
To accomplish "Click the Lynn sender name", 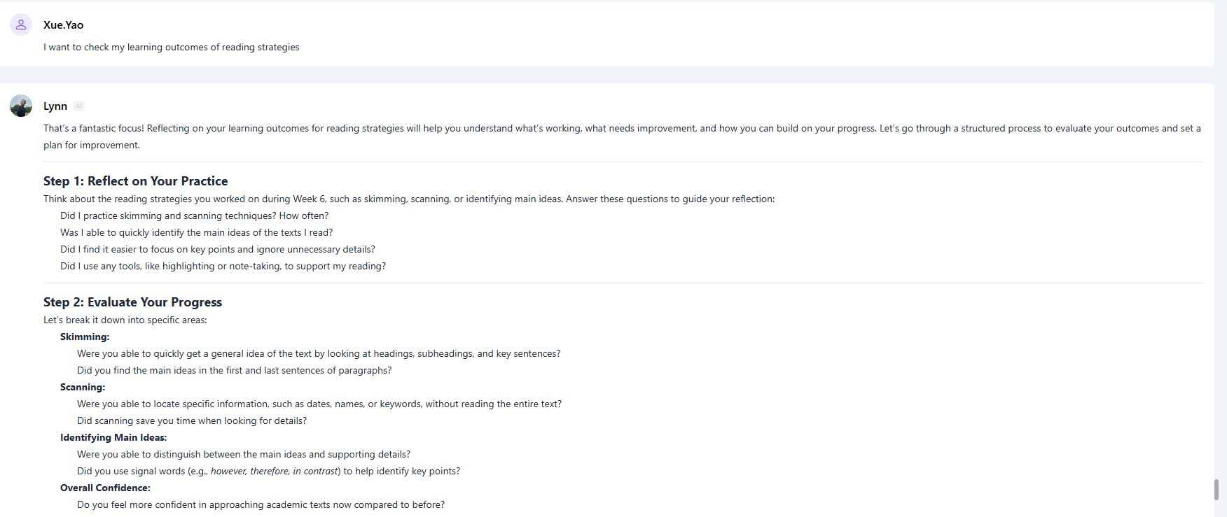I will tap(55, 106).
